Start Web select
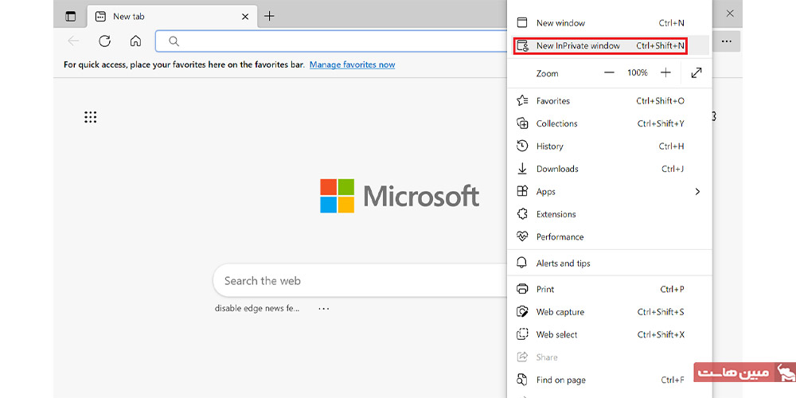Viewport: 796px width, 398px height. click(610, 334)
